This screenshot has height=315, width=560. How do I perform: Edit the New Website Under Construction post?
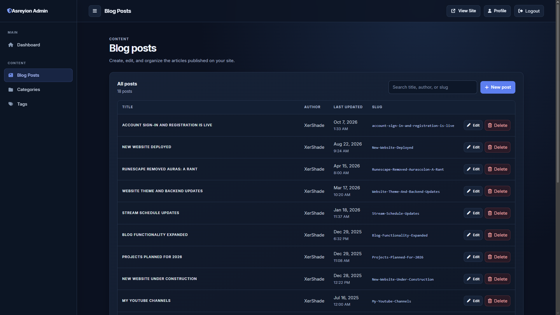[473, 279]
